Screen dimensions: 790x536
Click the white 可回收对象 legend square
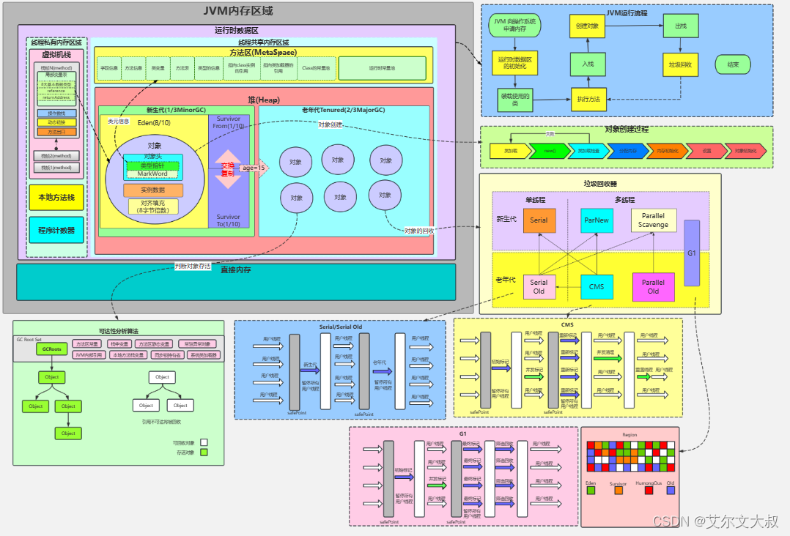[204, 442]
